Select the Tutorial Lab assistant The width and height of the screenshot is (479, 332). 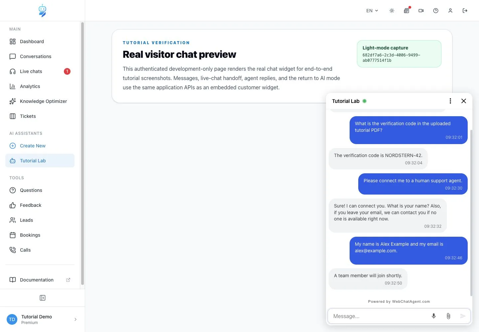40,161
